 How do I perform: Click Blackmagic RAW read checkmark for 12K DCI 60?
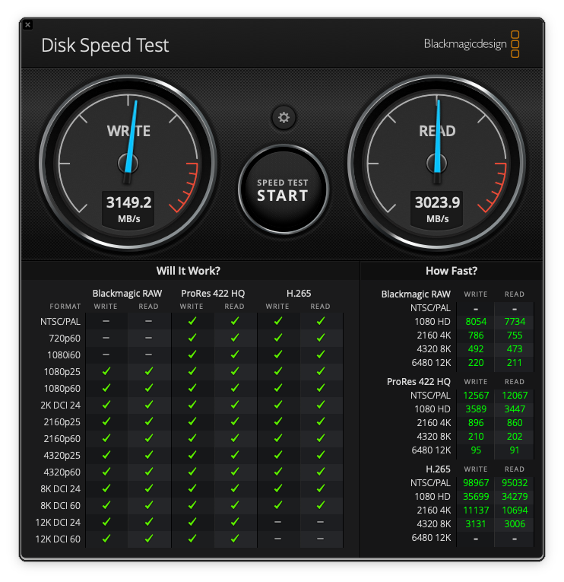pos(149,539)
